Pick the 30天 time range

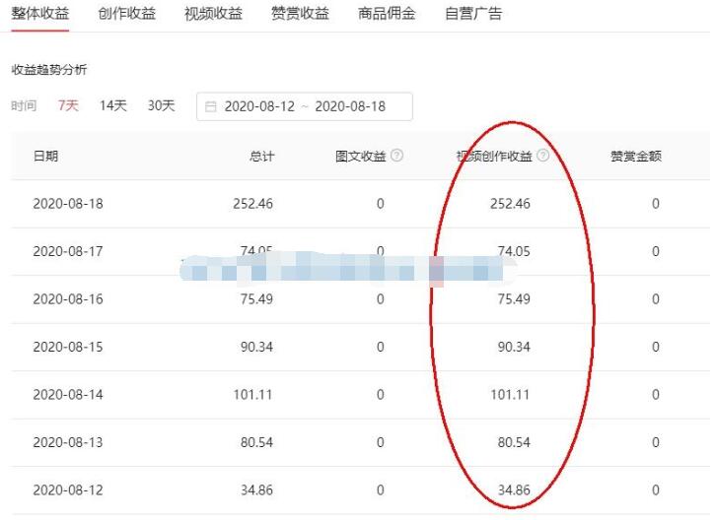(x=161, y=105)
